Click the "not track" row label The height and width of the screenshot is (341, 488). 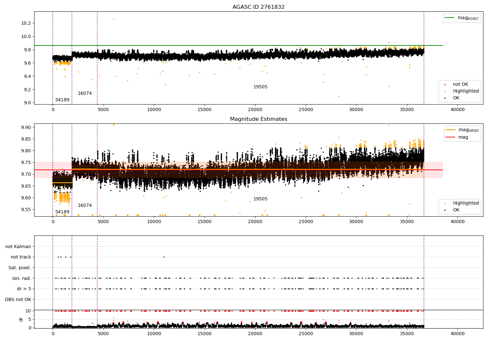click(x=21, y=257)
